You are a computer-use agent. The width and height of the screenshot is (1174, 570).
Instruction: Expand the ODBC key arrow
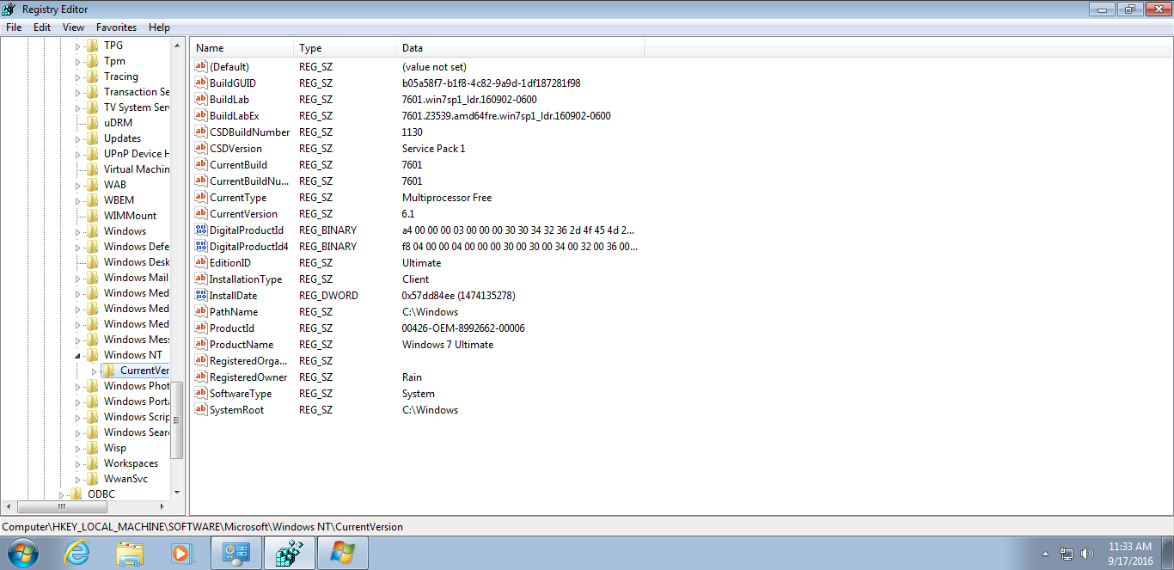pos(61,494)
